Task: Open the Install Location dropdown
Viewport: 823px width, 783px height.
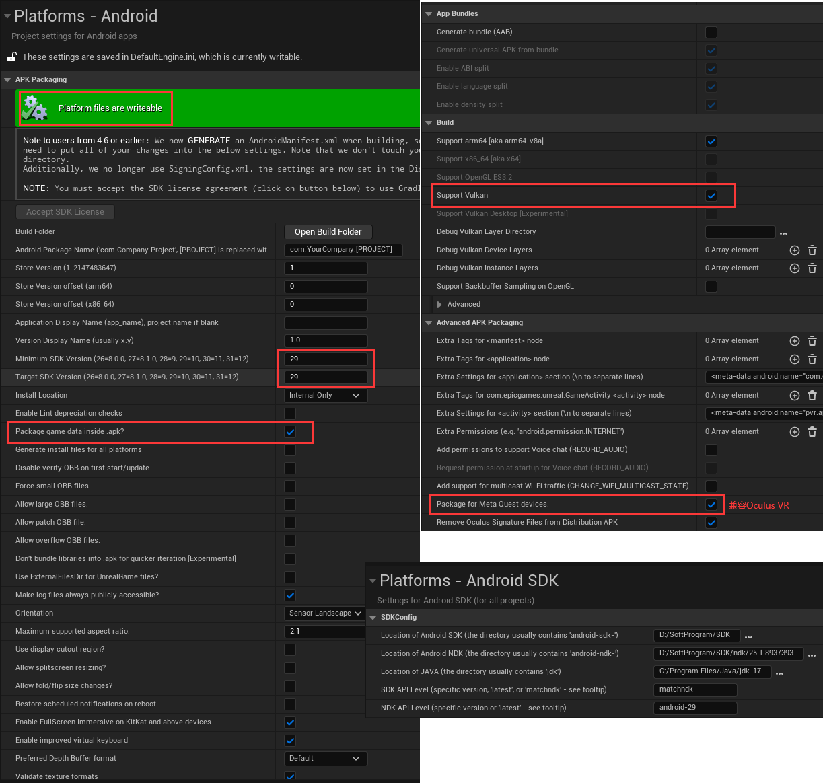Action: pyautogui.click(x=326, y=396)
